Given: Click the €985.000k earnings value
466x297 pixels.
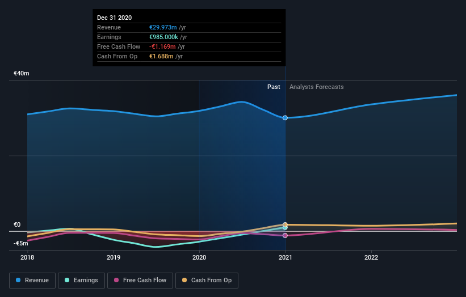Looking at the screenshot, I should pos(164,37).
